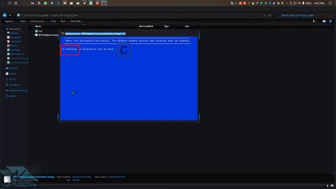
Task: Open This PC in the navigation pane
Action: coord(10,79)
